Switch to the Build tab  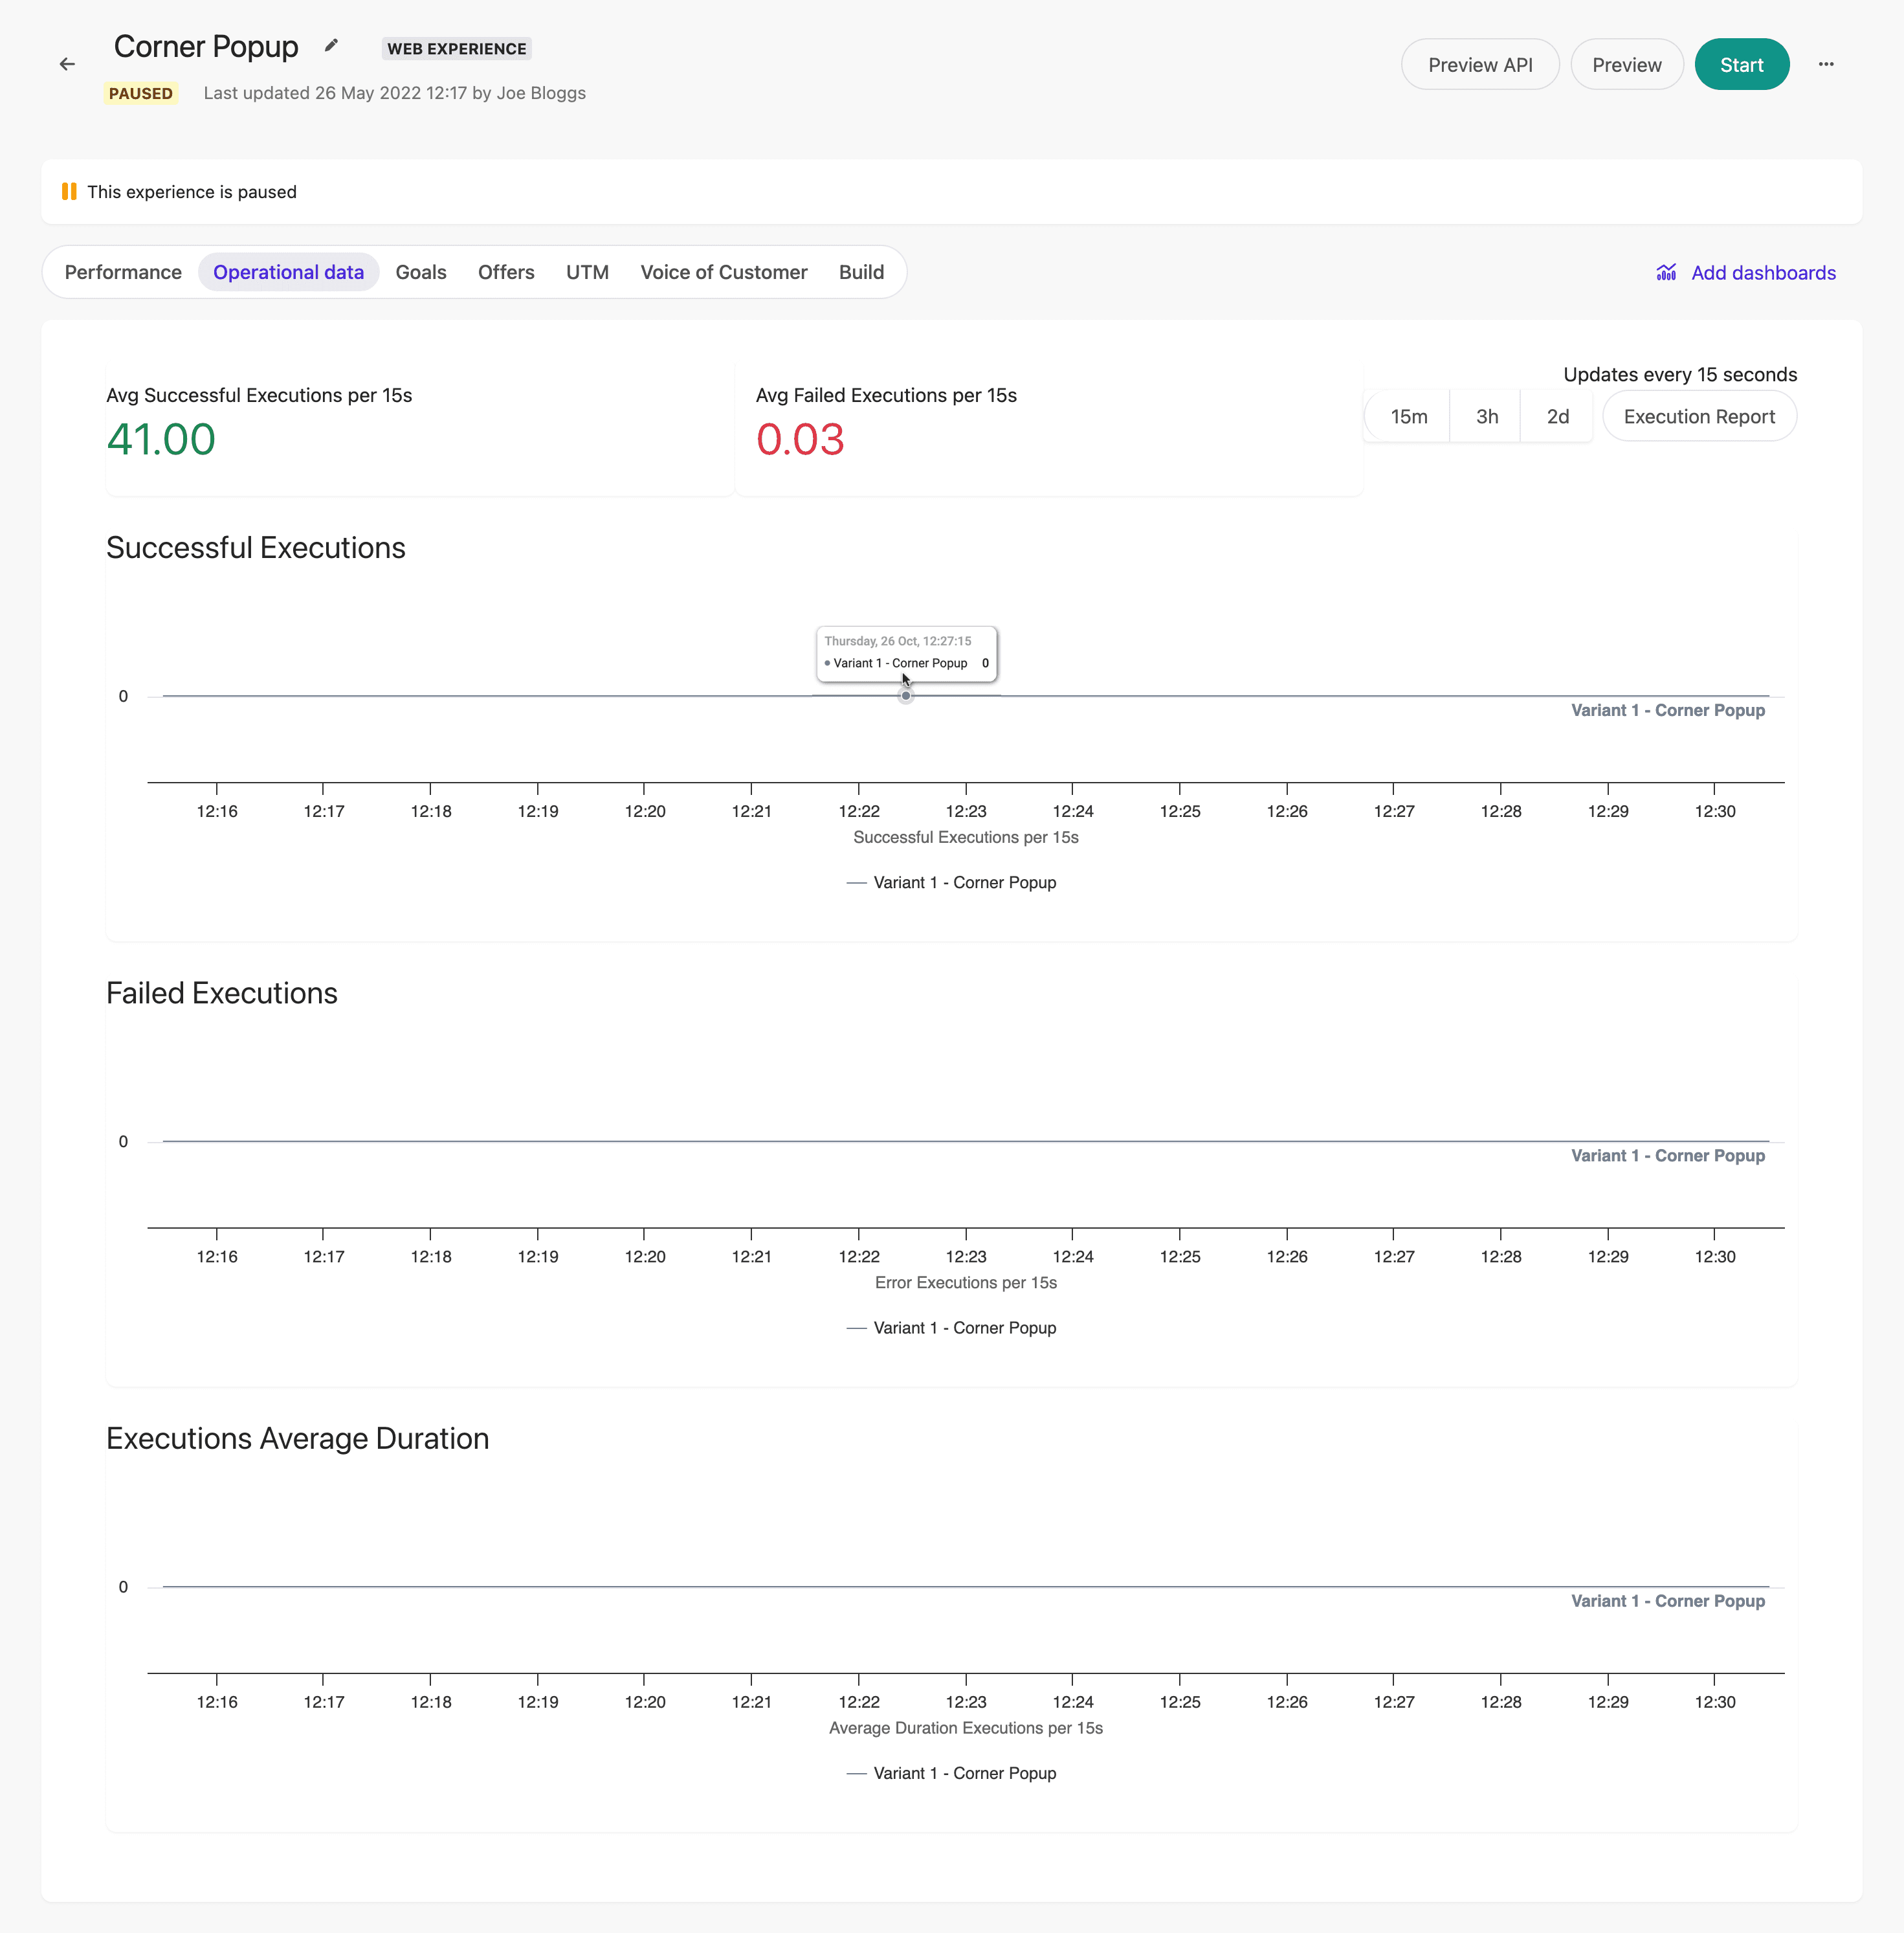(861, 272)
